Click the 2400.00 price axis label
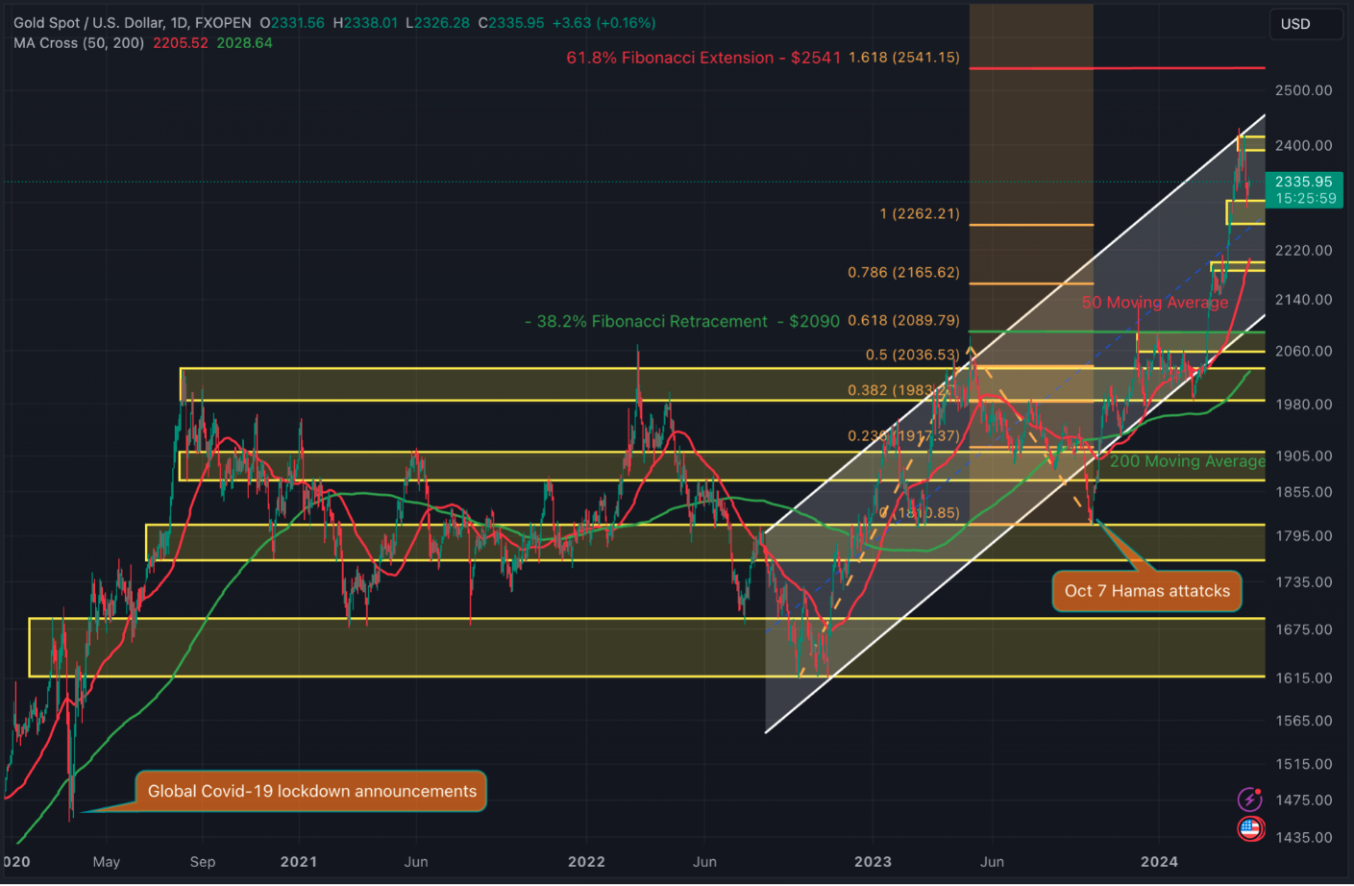 coord(1304,146)
